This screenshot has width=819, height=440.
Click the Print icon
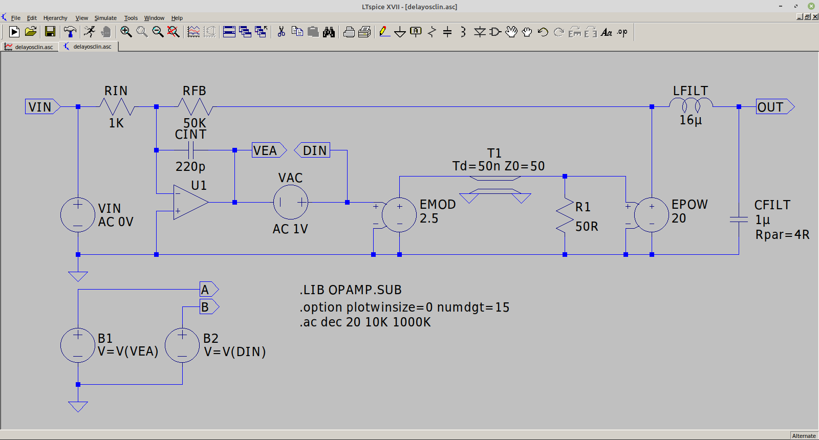(x=349, y=32)
